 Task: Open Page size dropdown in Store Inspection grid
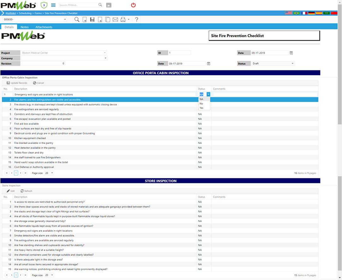pos(52,275)
